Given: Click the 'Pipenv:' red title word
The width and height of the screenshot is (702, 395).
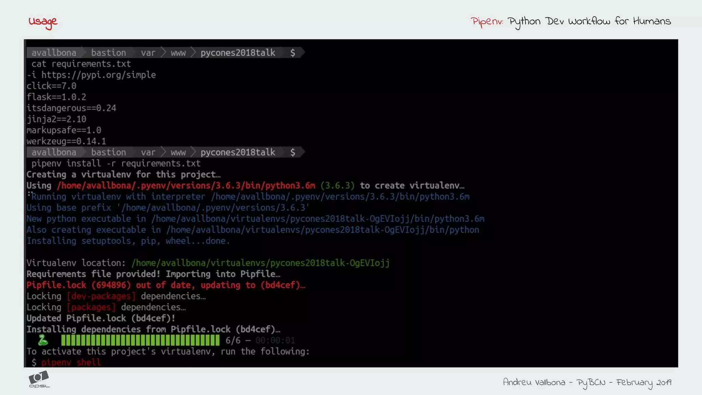Looking at the screenshot, I should pyautogui.click(x=487, y=22).
